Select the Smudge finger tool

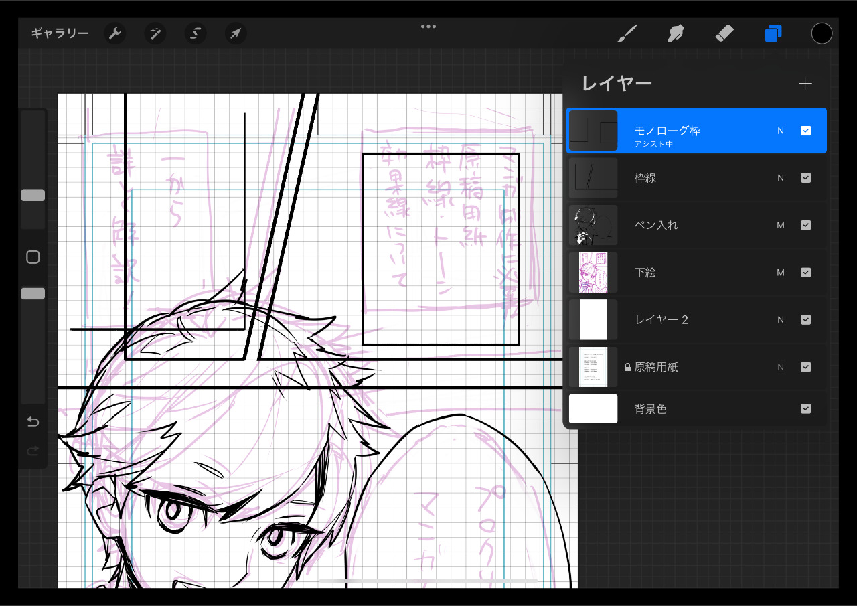click(x=676, y=33)
